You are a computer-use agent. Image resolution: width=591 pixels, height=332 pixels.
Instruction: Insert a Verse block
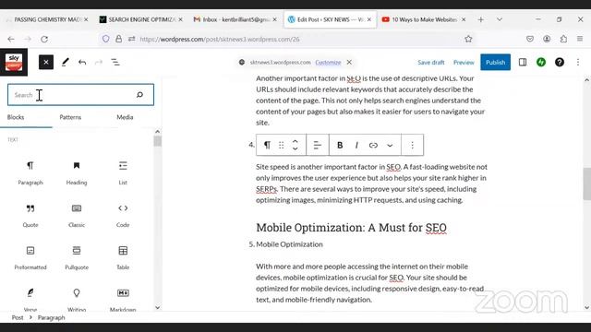pos(30,299)
